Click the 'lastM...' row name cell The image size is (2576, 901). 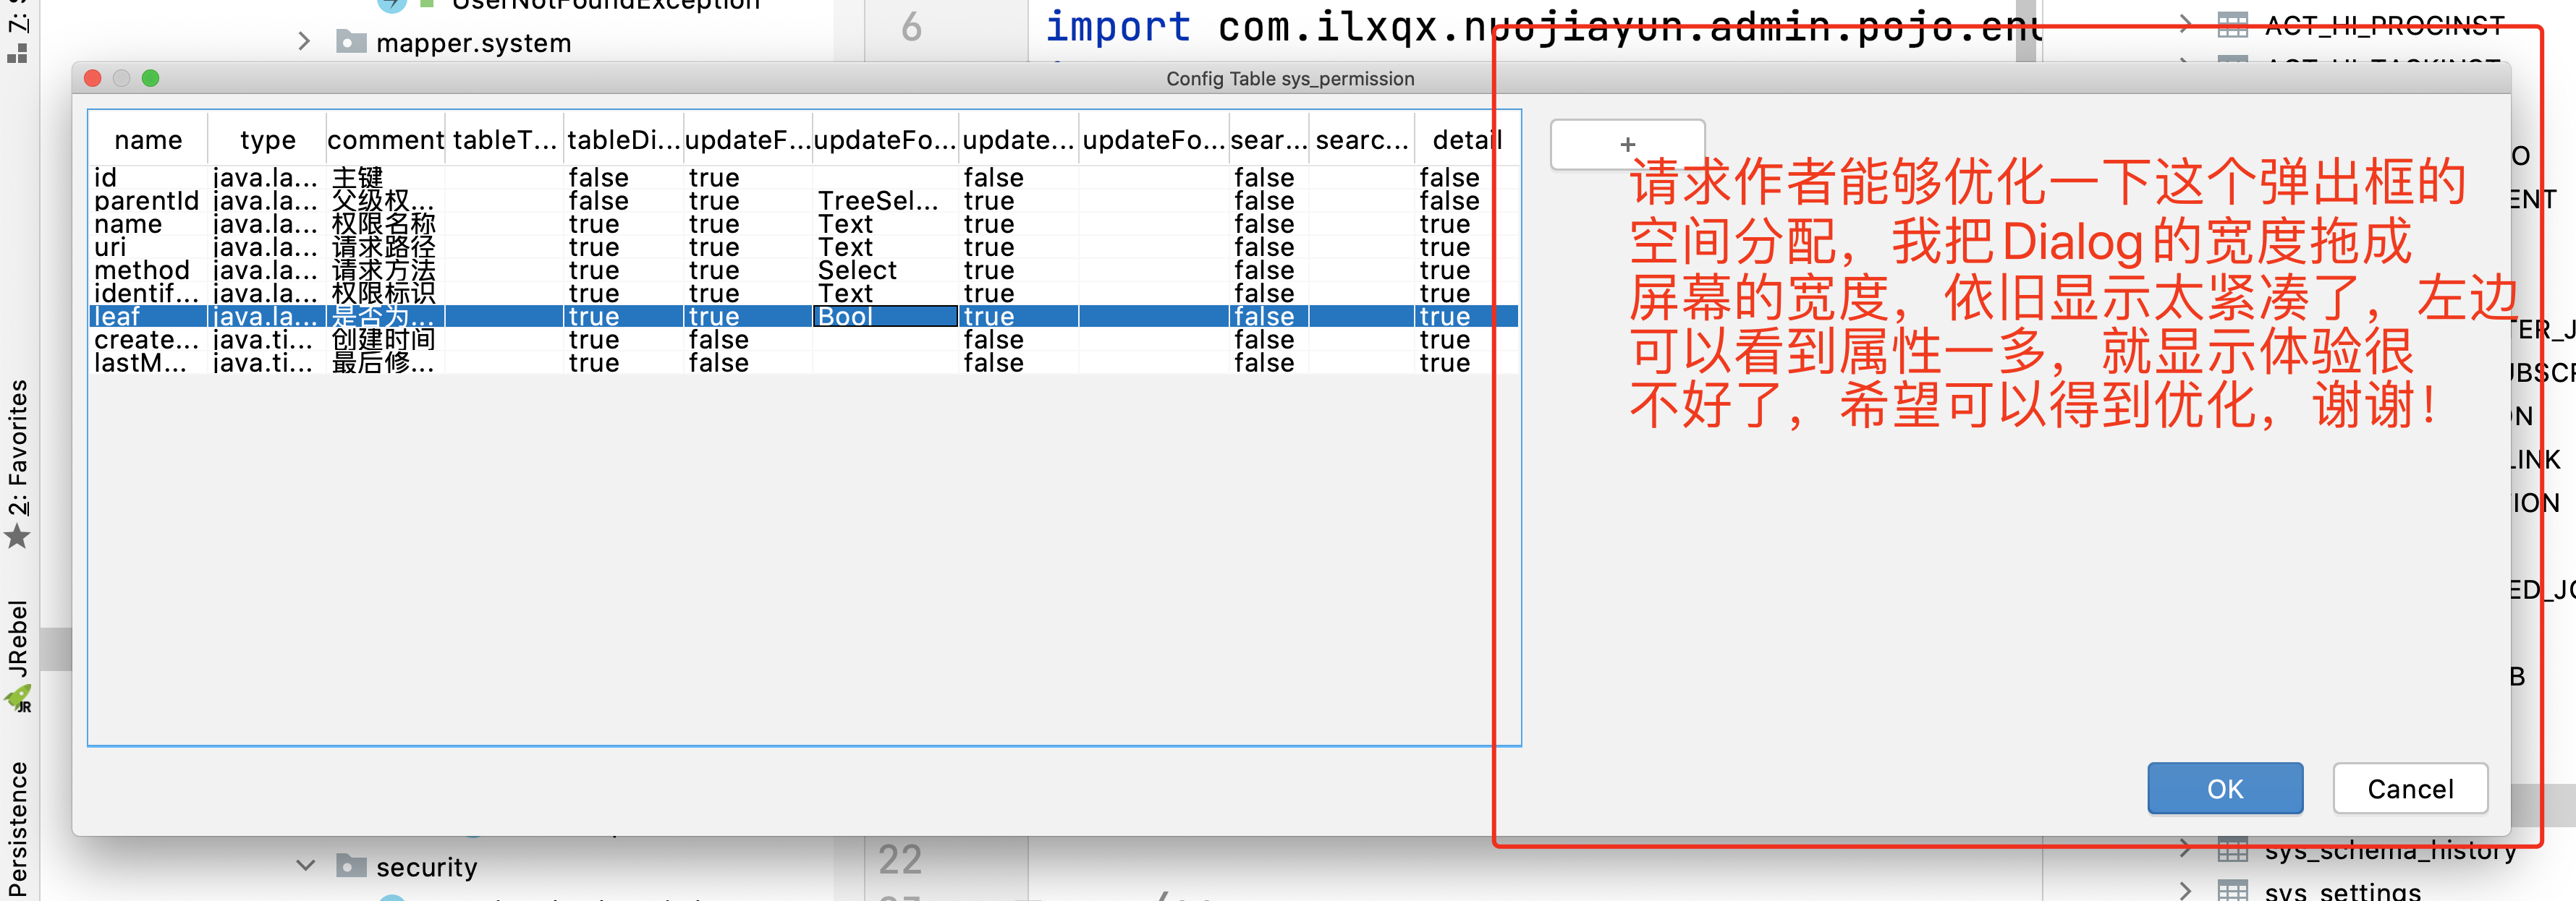148,362
